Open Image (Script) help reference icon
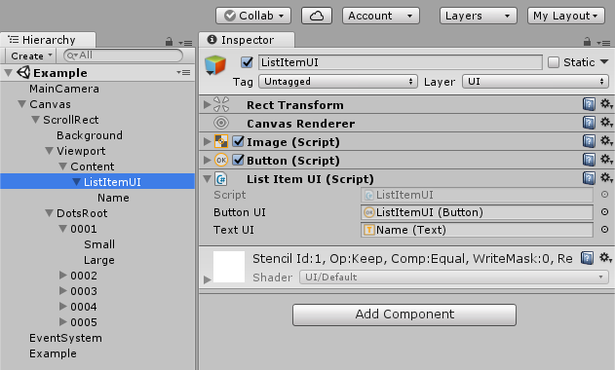The height and width of the screenshot is (370, 615). coord(589,141)
